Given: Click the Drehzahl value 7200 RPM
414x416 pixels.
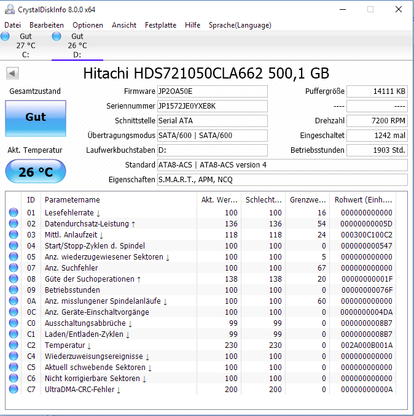Looking at the screenshot, I should click(x=377, y=121).
